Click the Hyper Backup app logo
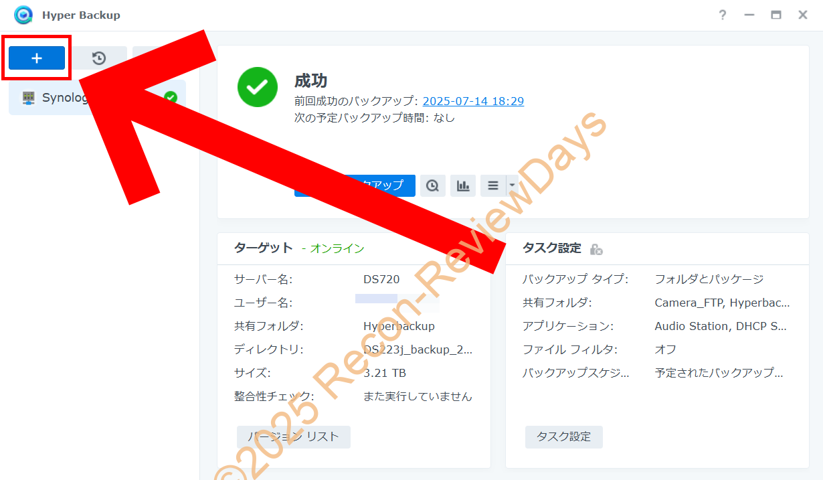 point(23,15)
